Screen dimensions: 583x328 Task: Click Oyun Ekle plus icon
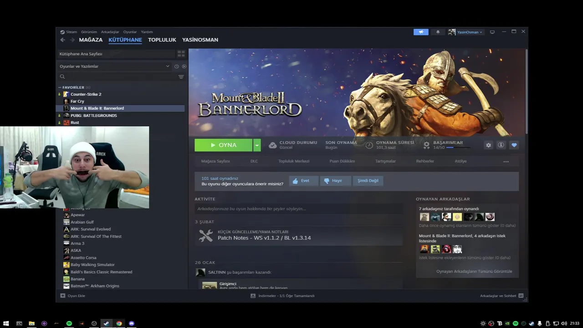[x=63, y=296]
